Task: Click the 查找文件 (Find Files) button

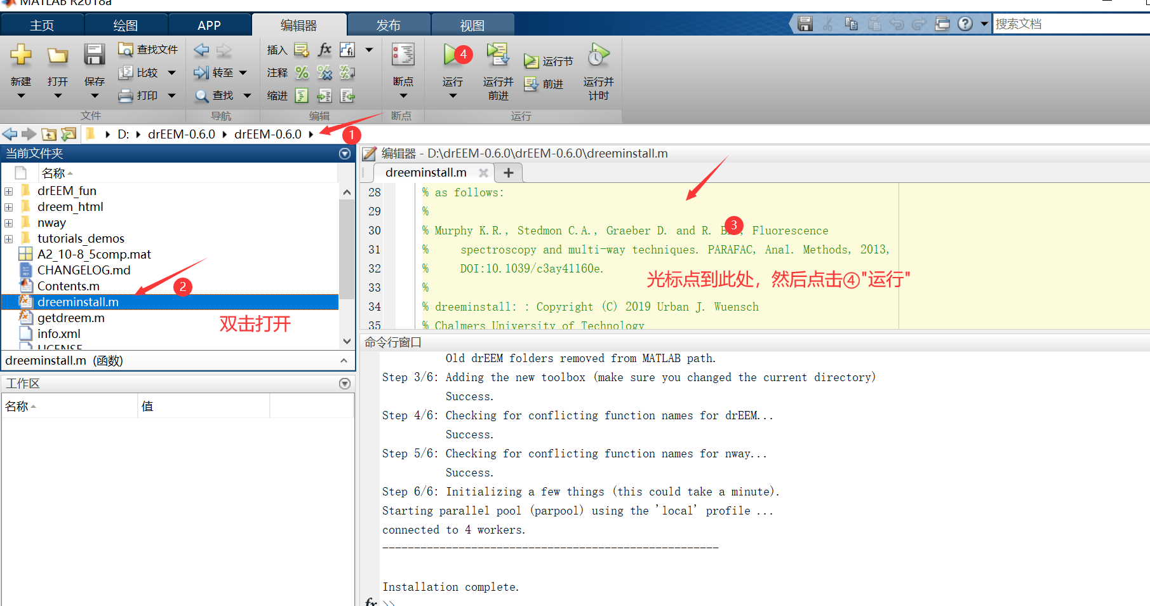Action: pos(148,50)
